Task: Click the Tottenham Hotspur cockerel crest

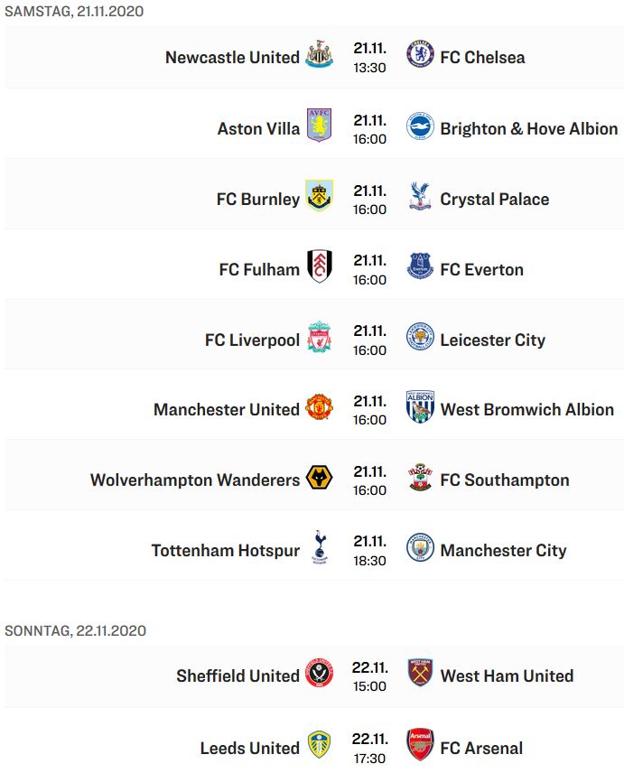Action: (x=319, y=548)
